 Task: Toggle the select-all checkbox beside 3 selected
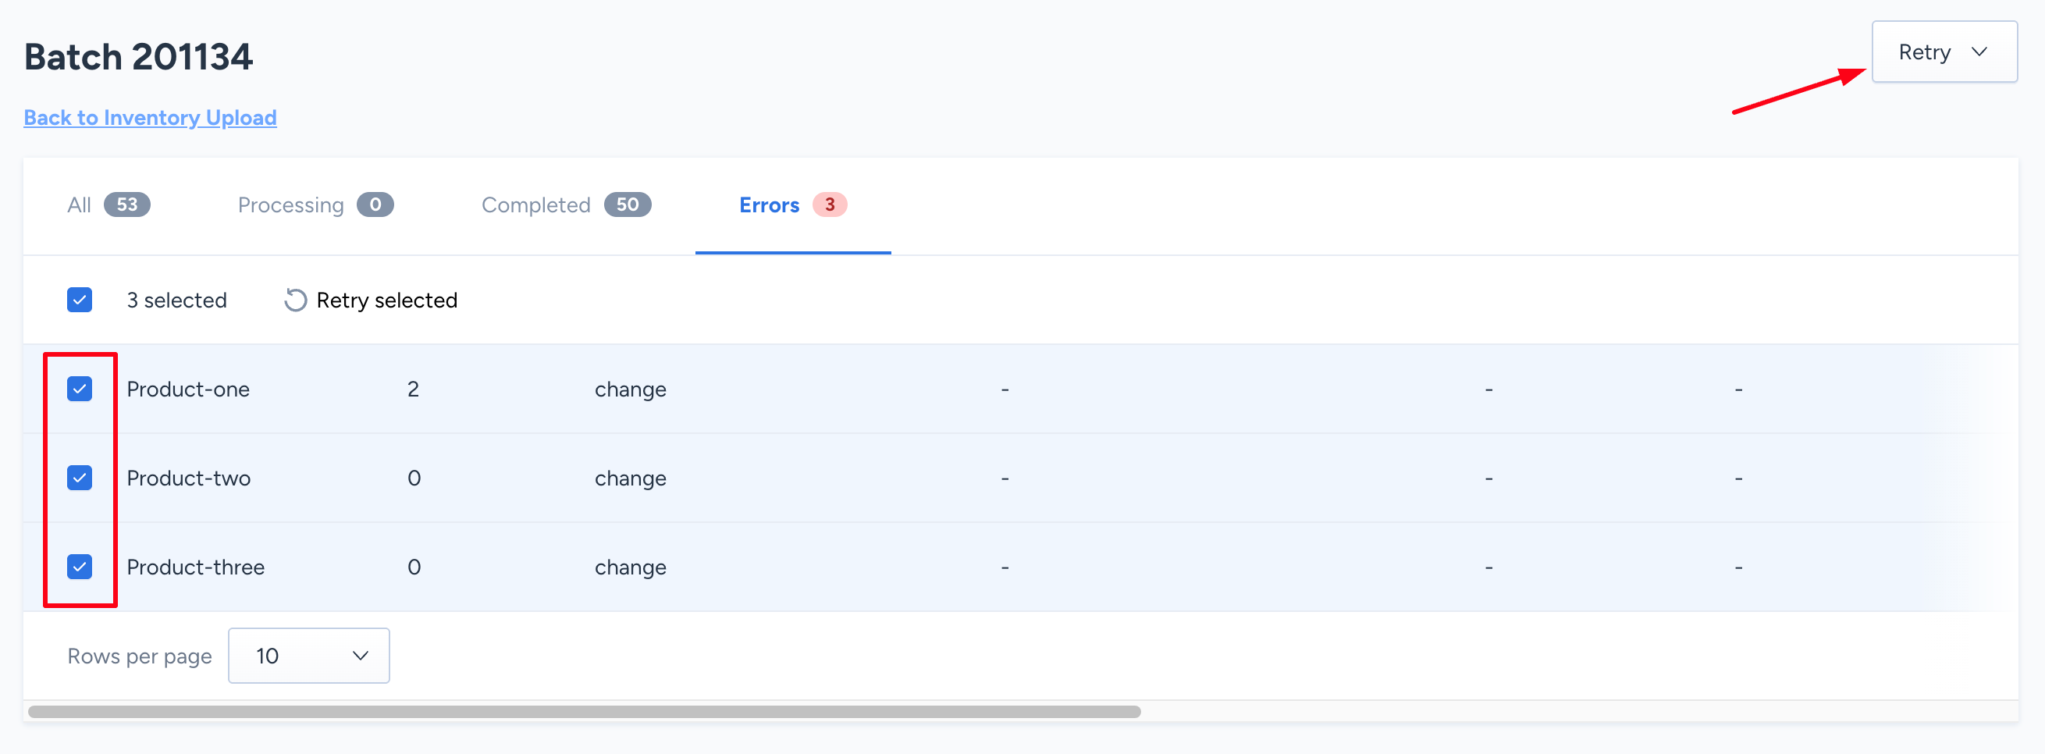tap(80, 300)
